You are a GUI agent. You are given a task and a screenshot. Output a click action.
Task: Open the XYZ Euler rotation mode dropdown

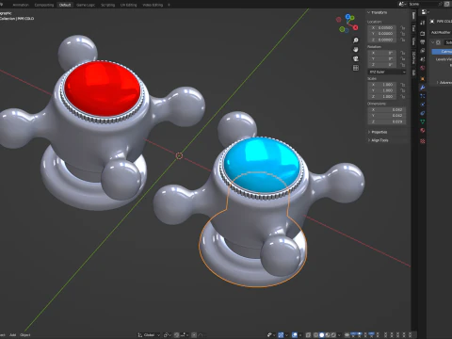[x=387, y=72]
